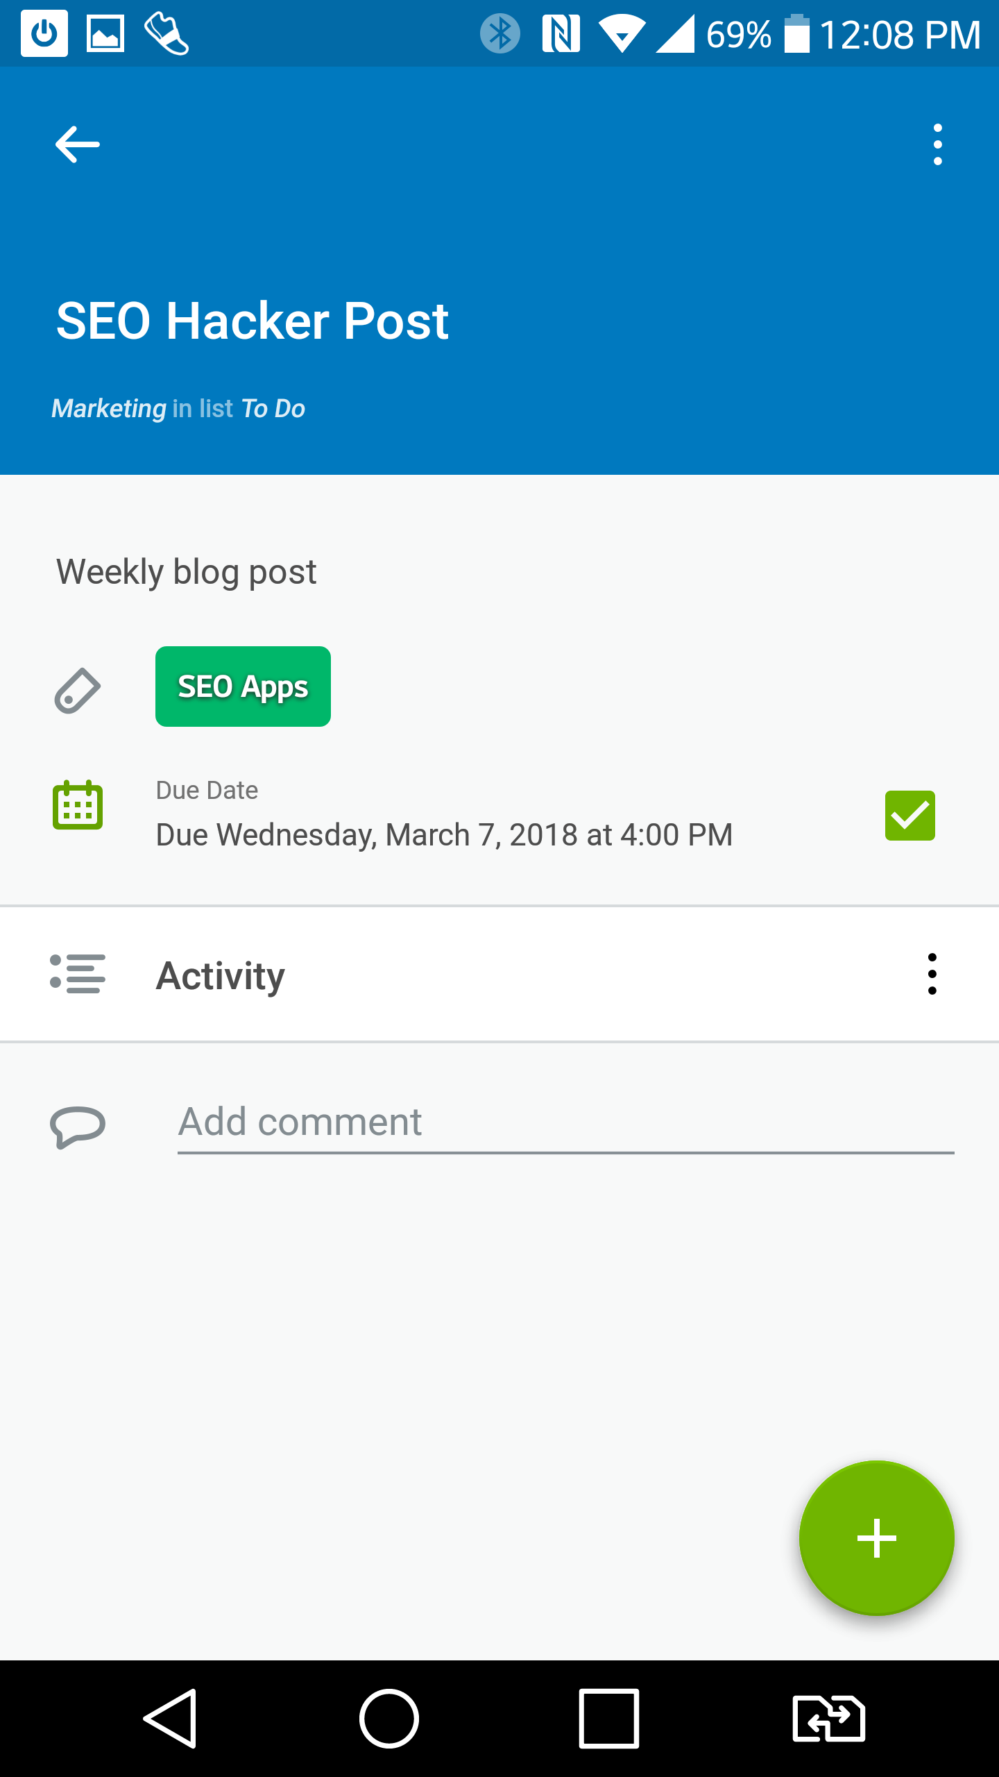
Task: Open the recent apps square button
Action: pyautogui.click(x=608, y=1719)
